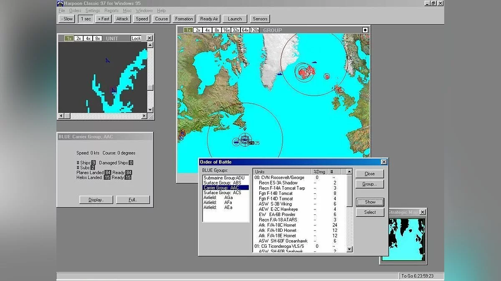Viewport: 501px width, 281px height.
Task: Open the Windows menu
Action: pyautogui.click(x=144, y=10)
